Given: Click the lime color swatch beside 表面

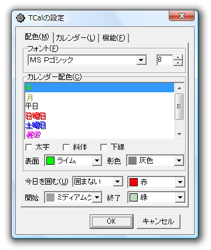Looking at the screenshot, I should [x=50, y=161].
